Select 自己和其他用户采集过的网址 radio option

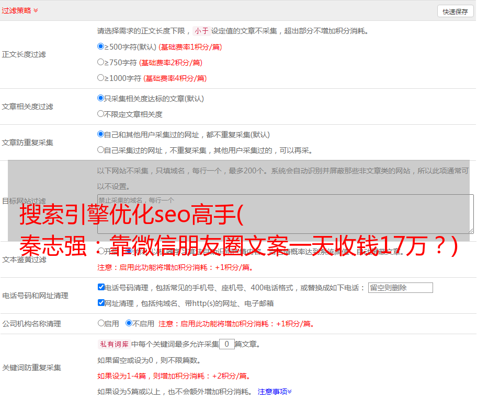pos(100,134)
